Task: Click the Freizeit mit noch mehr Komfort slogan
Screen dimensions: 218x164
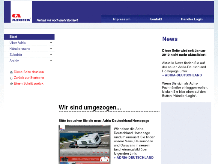Action: 57,20
